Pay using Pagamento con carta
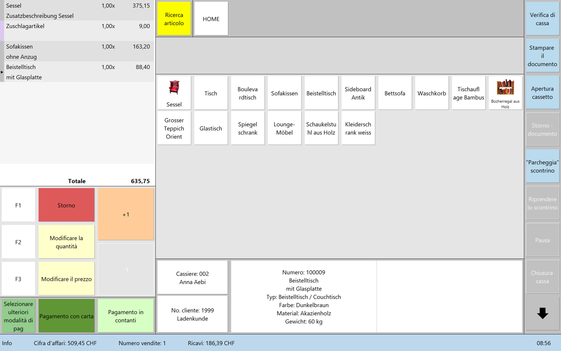The height and width of the screenshot is (351, 561). 66,316
